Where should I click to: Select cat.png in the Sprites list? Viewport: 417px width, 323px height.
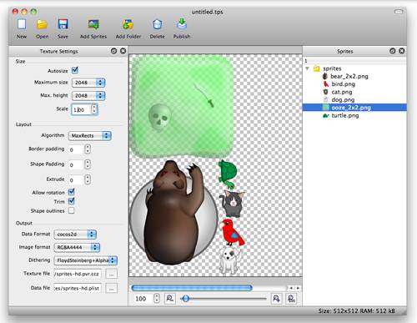pyautogui.click(x=342, y=92)
